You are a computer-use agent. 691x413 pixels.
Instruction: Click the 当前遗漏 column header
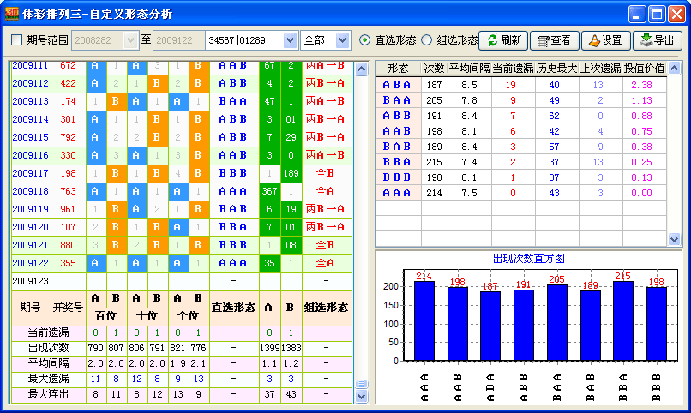point(513,69)
